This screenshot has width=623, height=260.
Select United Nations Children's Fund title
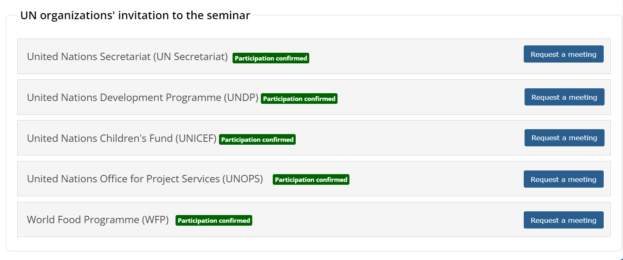coord(122,138)
